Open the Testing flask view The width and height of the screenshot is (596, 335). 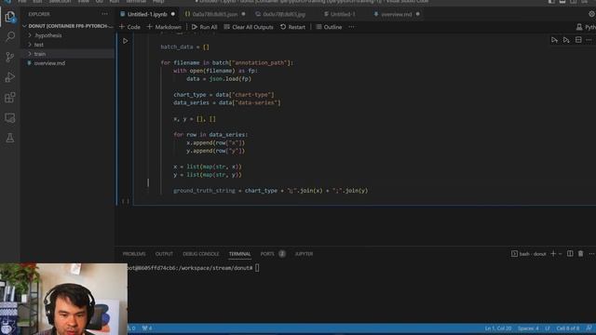(x=10, y=138)
